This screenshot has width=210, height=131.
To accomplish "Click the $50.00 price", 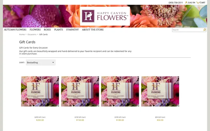I will pos(160,120).
